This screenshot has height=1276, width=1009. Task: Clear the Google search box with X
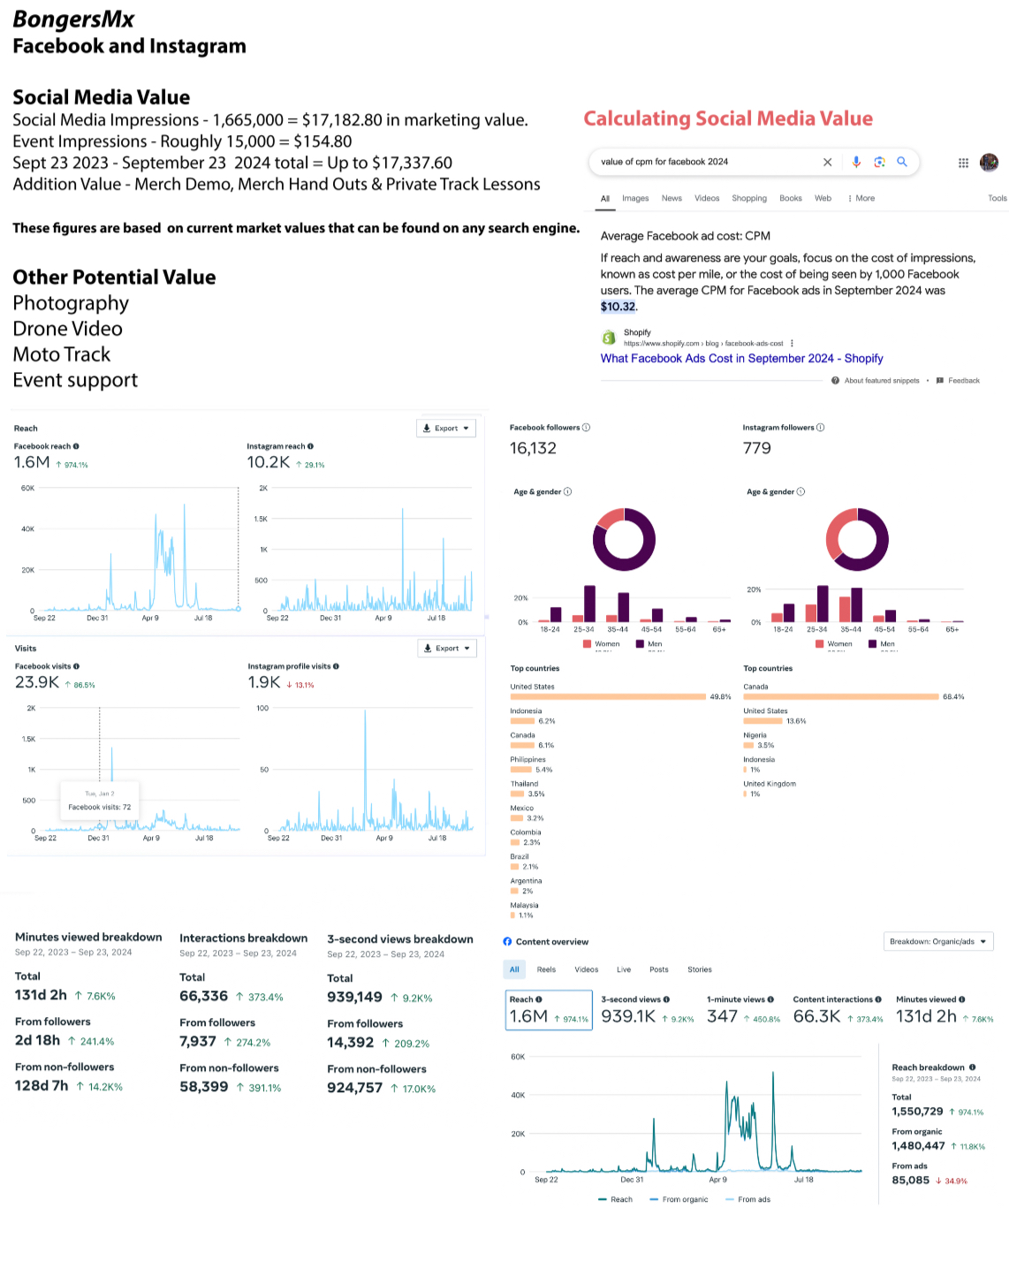(827, 162)
